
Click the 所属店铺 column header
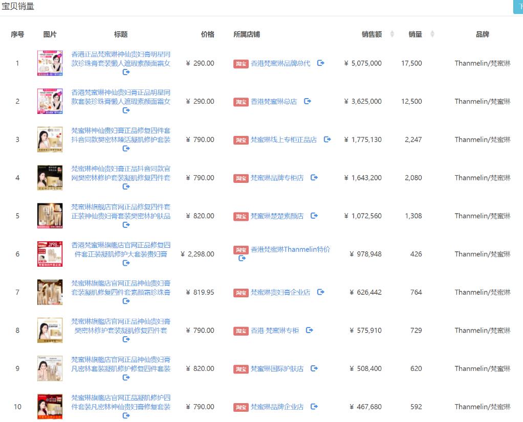tap(247, 34)
